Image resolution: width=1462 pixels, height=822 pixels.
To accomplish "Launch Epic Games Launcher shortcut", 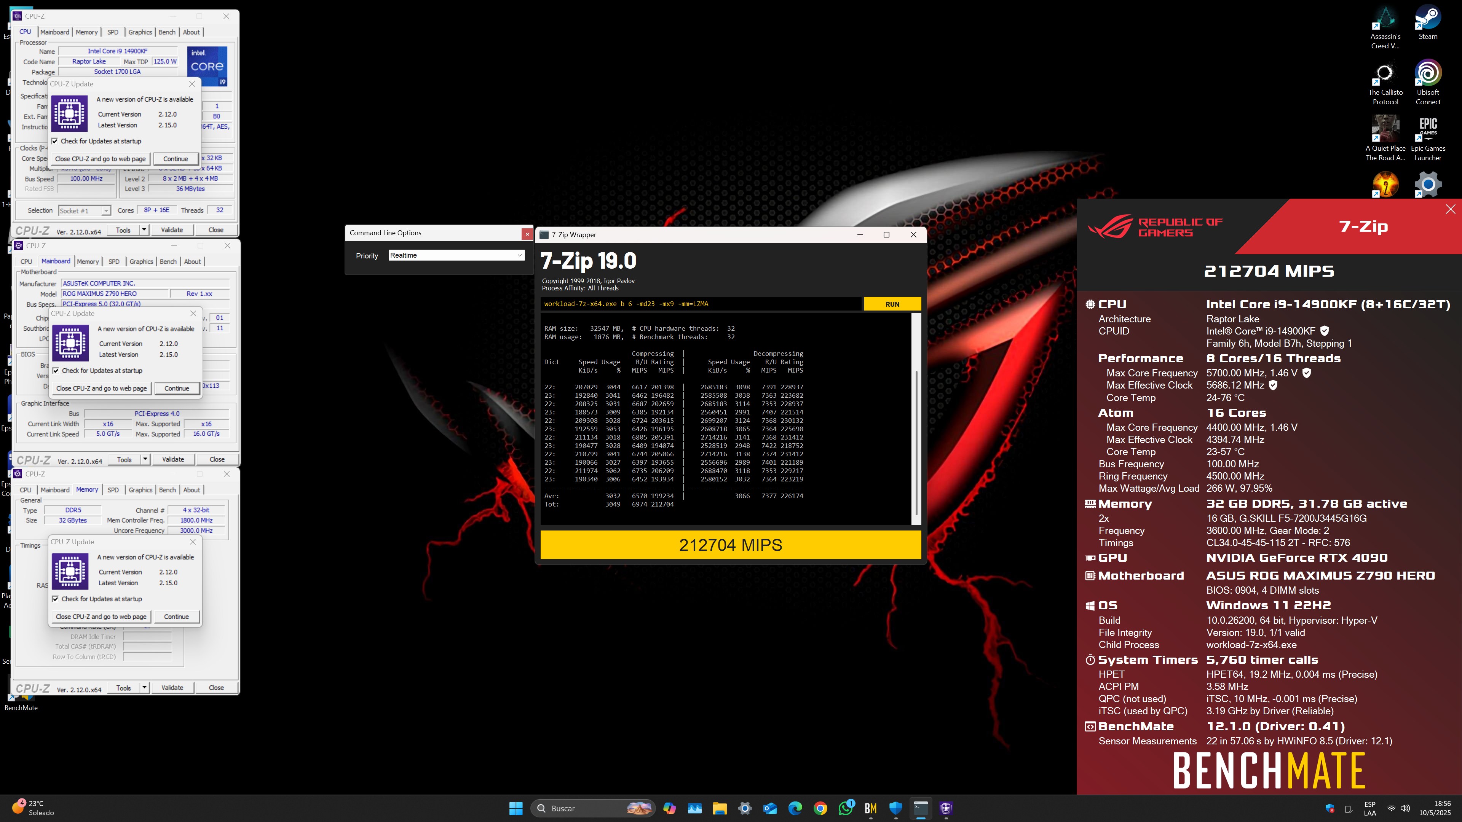I will click(x=1427, y=139).
